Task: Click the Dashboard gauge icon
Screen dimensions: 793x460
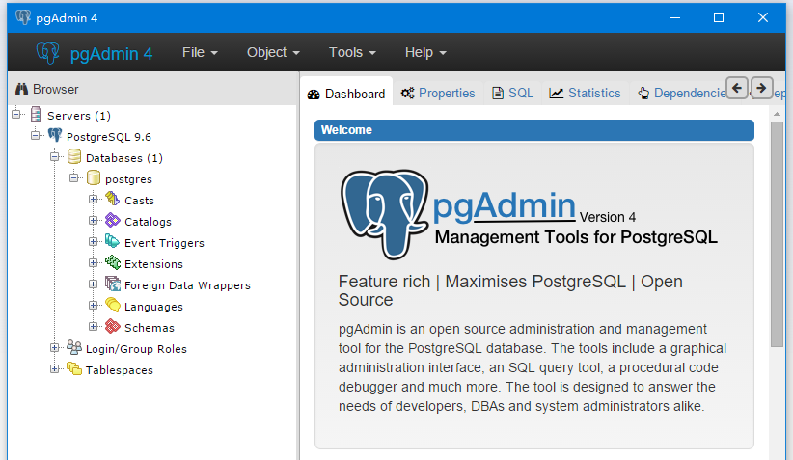Action: click(314, 94)
